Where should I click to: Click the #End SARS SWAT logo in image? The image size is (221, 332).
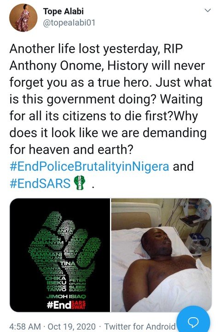66,305
